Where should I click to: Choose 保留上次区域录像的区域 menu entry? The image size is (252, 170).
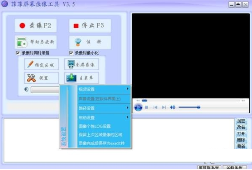point(104,135)
